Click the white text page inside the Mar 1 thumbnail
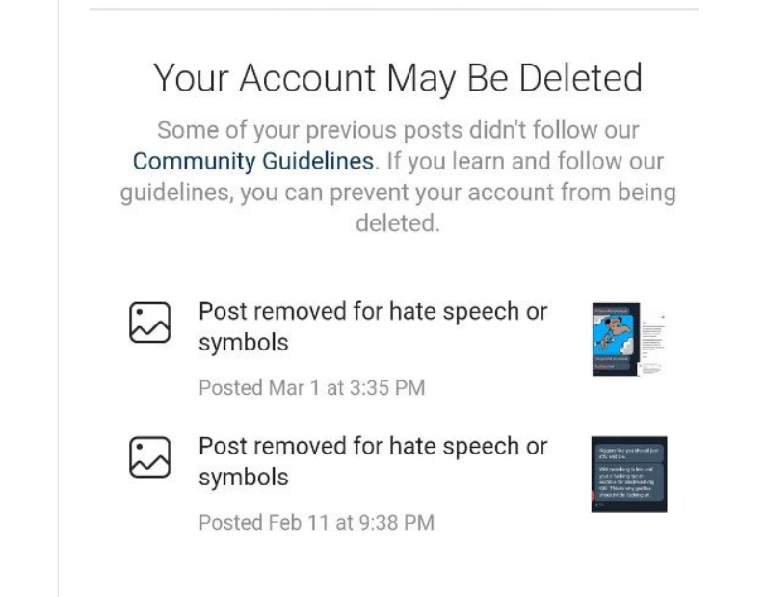Screen dimensions: 765x597 653,346
